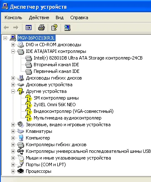The width and height of the screenshot is (151, 182).
Task: Click the DVD и CD-ROM drive icon
Action: click(21, 45)
